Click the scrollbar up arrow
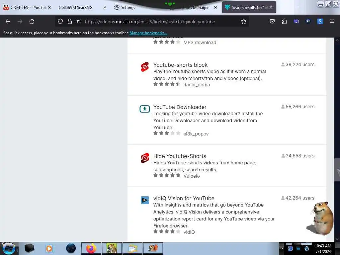The height and width of the screenshot is (255, 340). pyautogui.click(x=337, y=40)
